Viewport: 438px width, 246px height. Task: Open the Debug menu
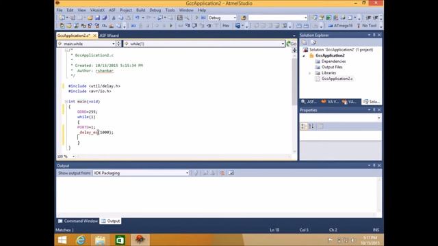point(155,10)
